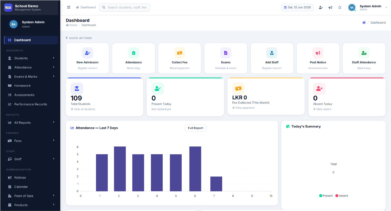Open the notifications bell icon
Screen dimensions: 391x211
tap(340, 8)
